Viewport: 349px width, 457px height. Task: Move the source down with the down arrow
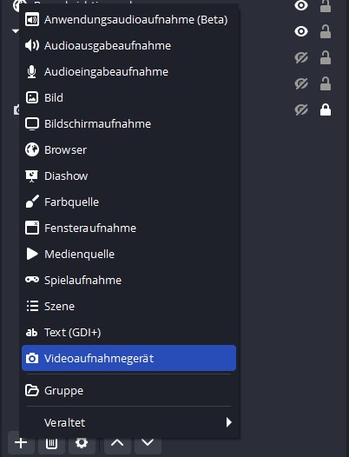click(x=148, y=443)
